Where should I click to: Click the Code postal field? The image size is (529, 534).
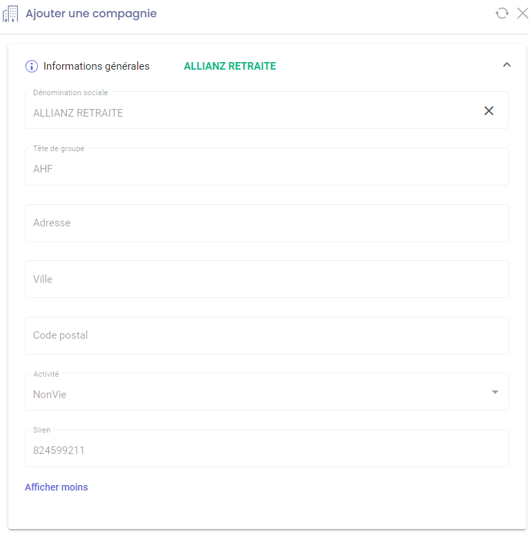pyautogui.click(x=267, y=336)
